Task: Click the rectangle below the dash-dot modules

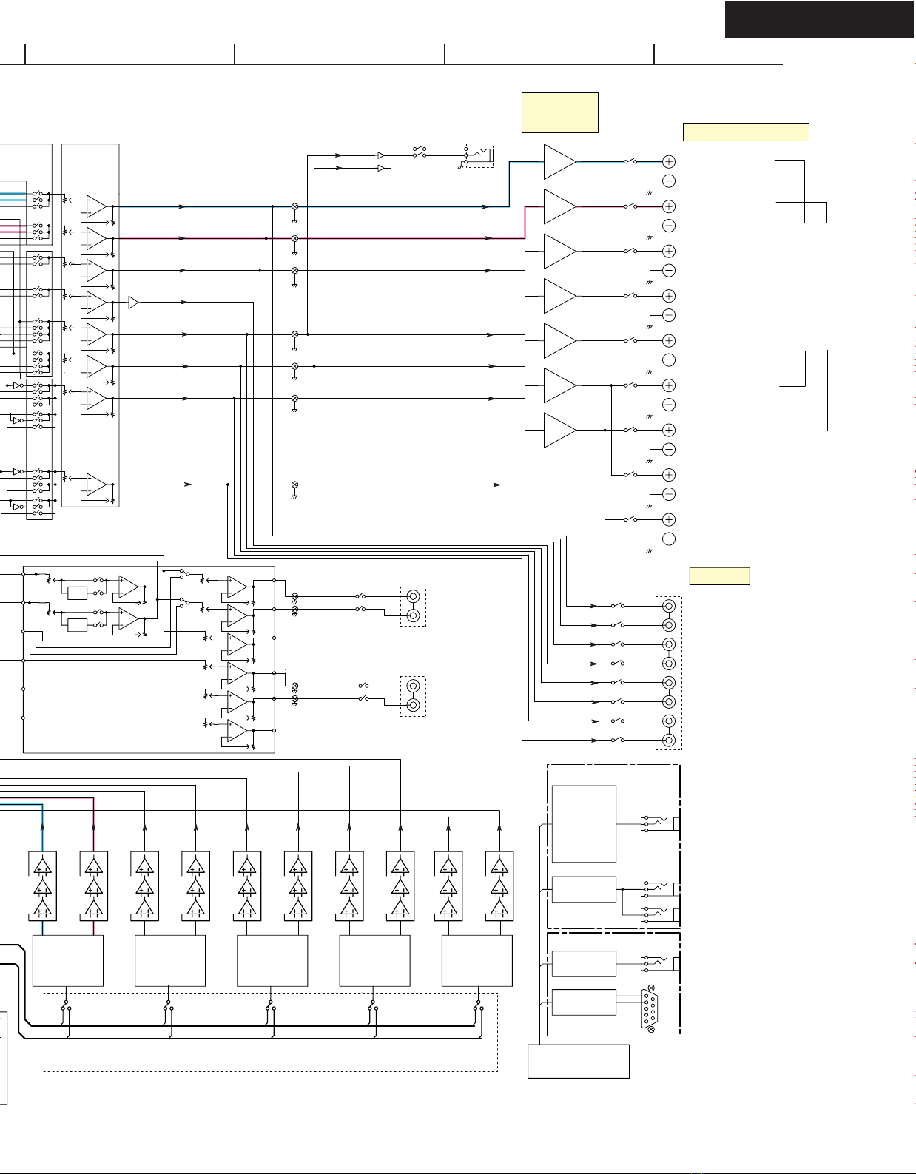Action: pyautogui.click(x=579, y=1061)
